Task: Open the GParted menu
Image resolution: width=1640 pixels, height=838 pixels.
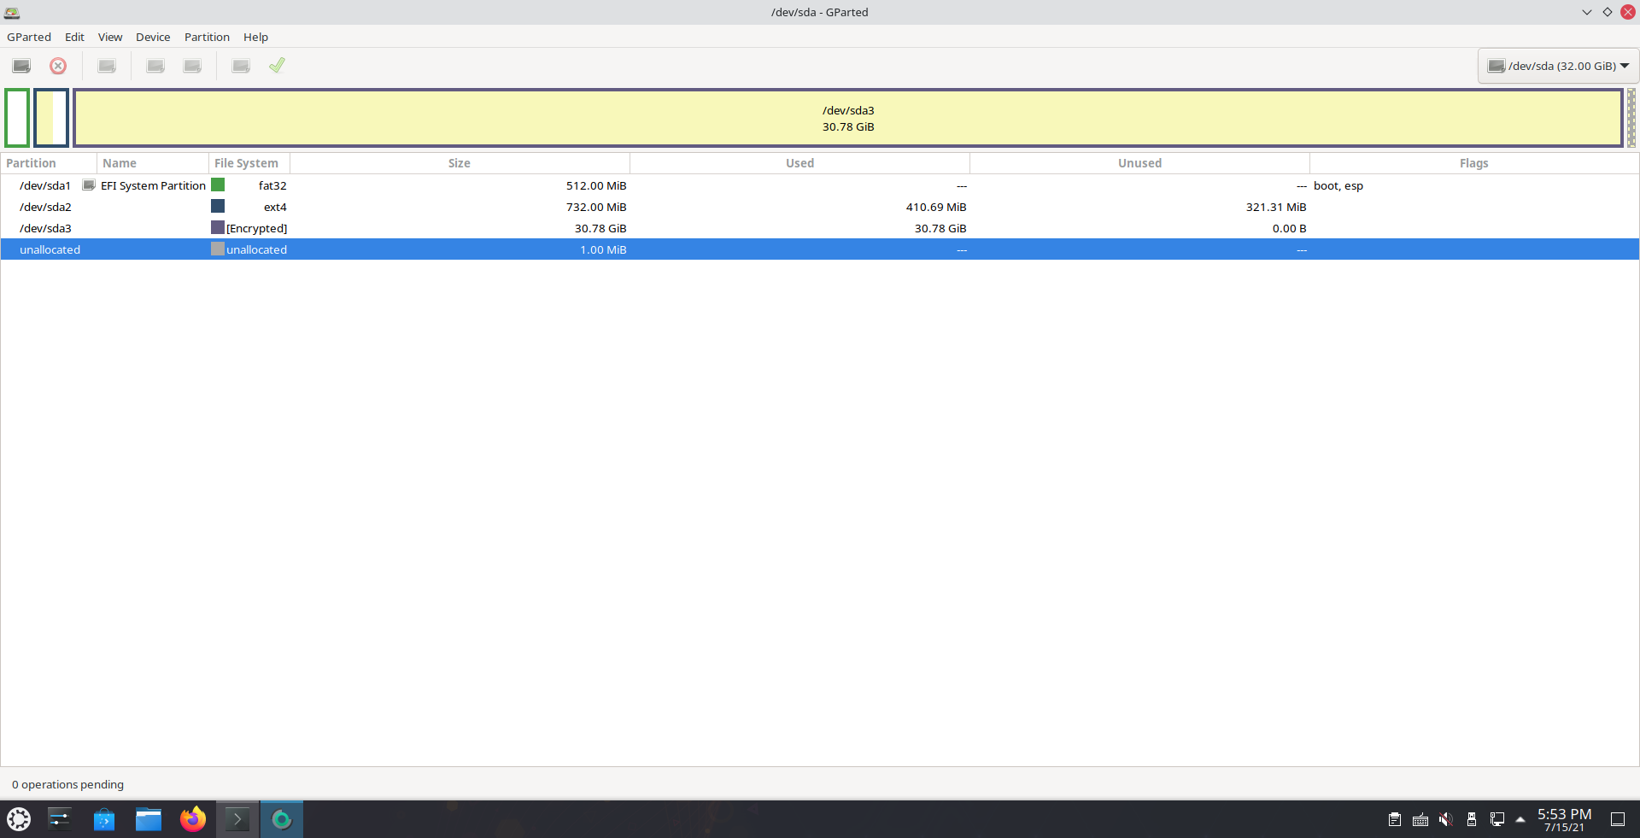Action: (x=29, y=37)
